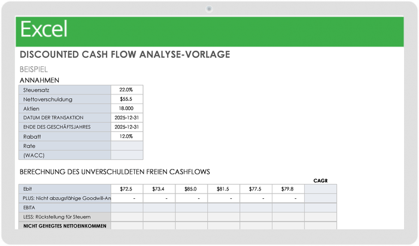Click the empty (WACC) value cell
The image size is (419, 246).
click(127, 155)
